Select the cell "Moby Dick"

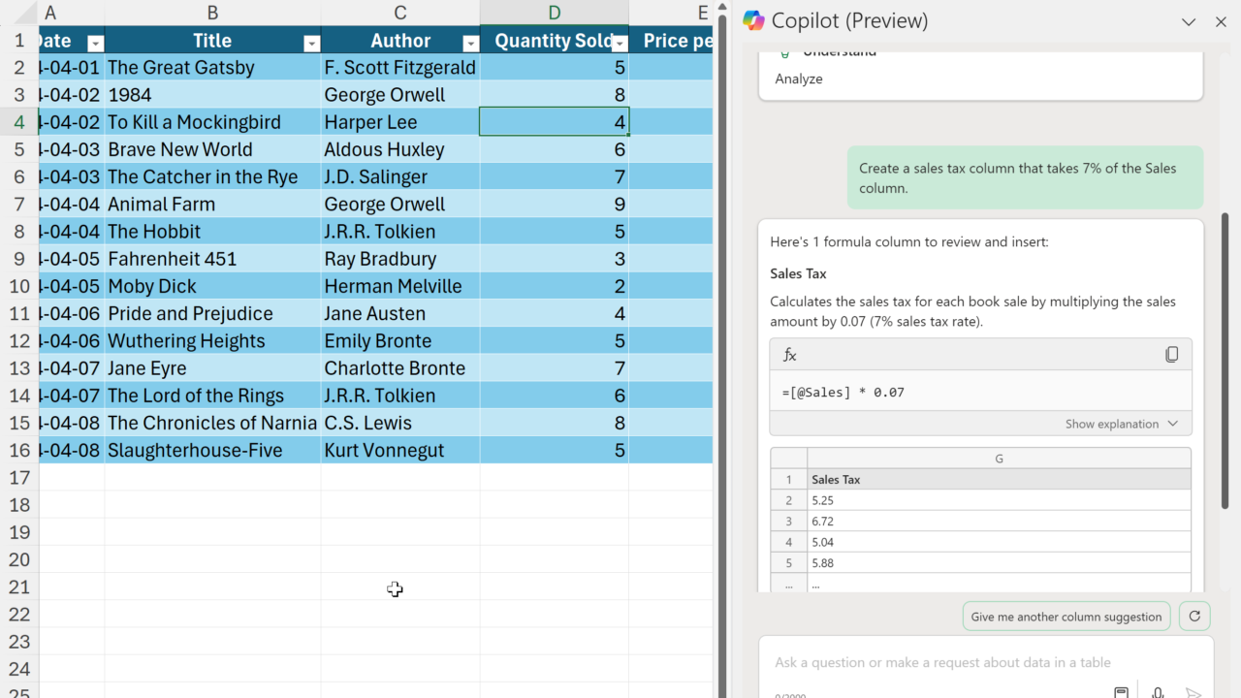pos(212,287)
